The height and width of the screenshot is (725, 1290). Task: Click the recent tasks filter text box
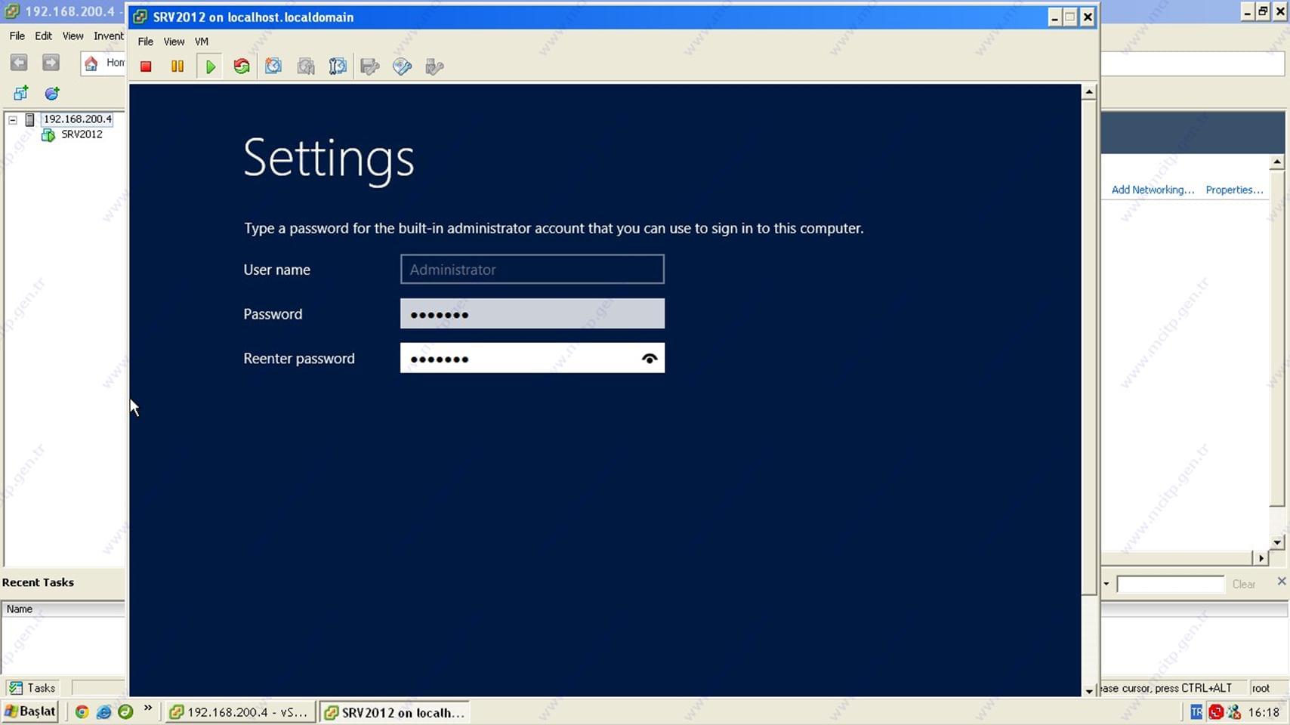click(x=1170, y=584)
